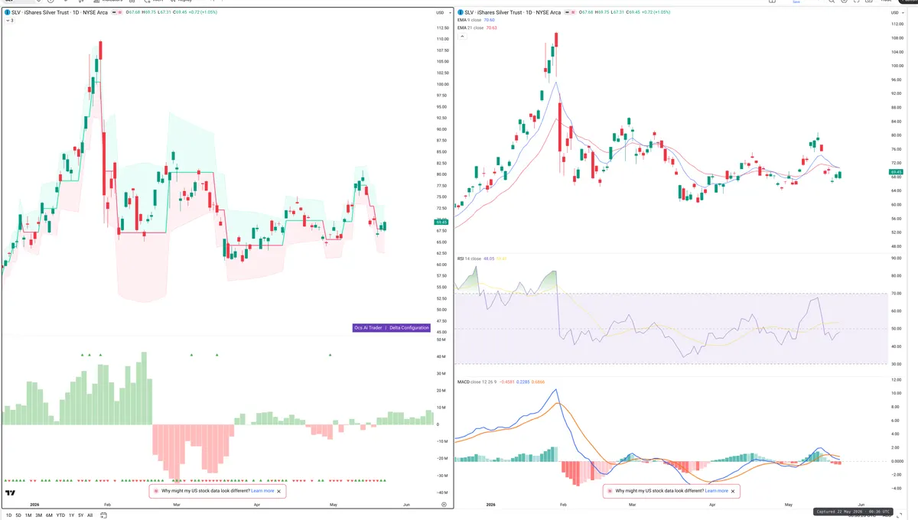The image size is (918, 520).
Task: Click the 70.00 level on RSI scale
Action: pyautogui.click(x=896, y=294)
